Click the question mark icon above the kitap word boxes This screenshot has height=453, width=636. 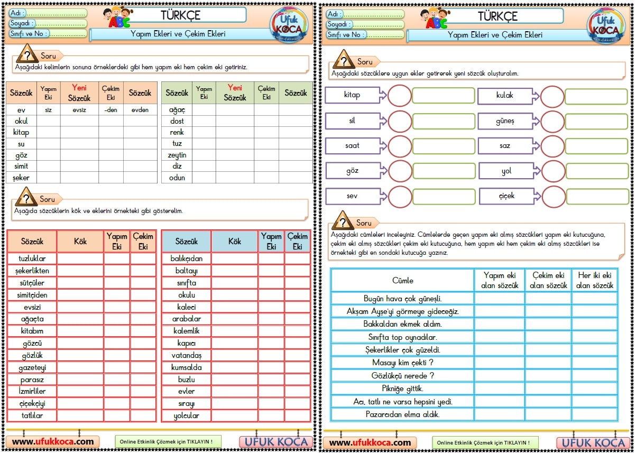click(x=344, y=60)
